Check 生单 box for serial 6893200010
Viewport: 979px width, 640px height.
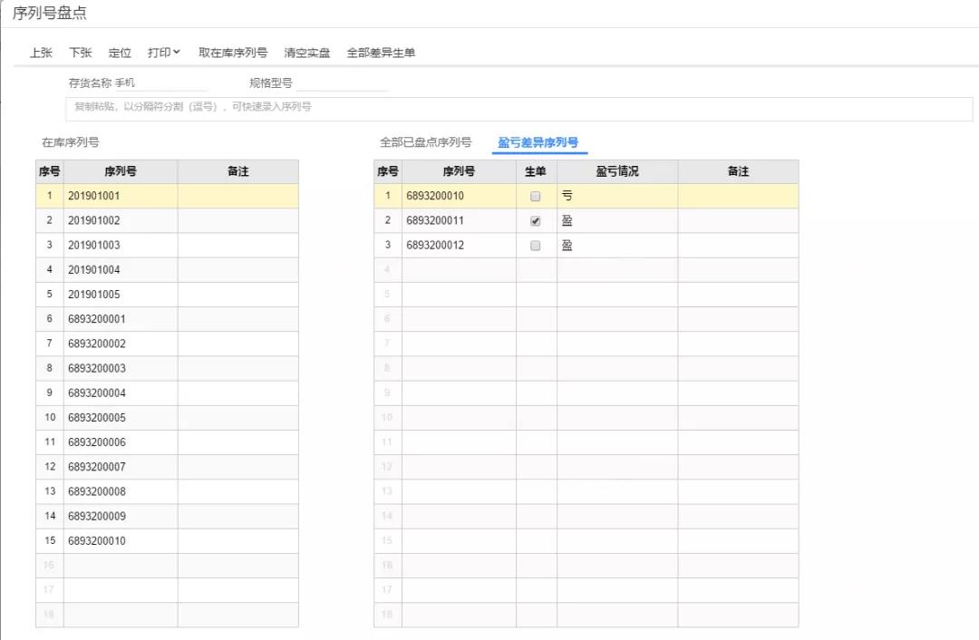point(535,196)
